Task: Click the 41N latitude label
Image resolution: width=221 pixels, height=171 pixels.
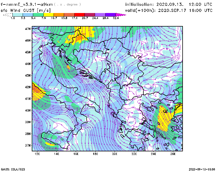Action: point(28,99)
